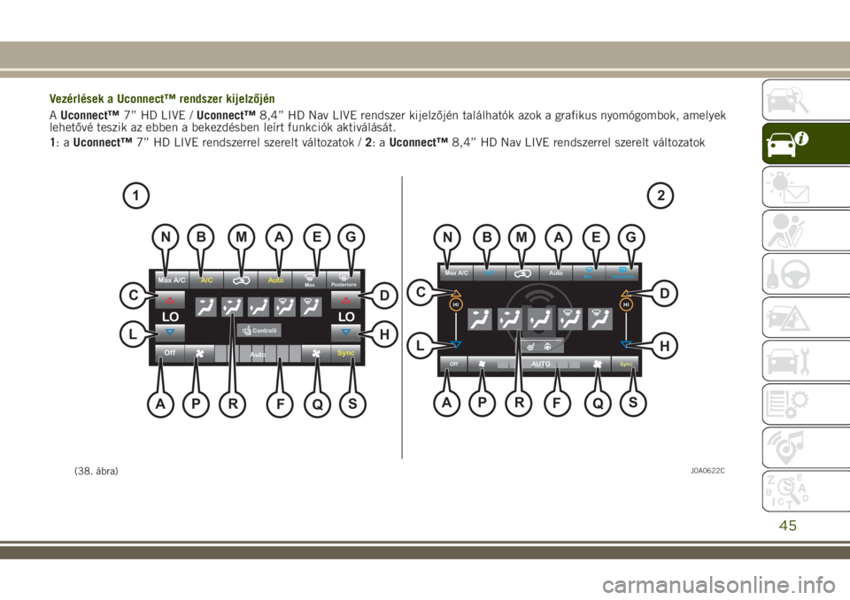
Task: Open Controlli seat controls button in panel 1
Action: pyautogui.click(x=259, y=330)
